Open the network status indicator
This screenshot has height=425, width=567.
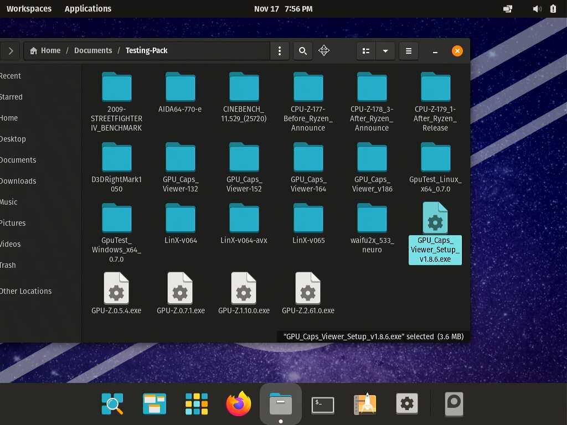508,9
